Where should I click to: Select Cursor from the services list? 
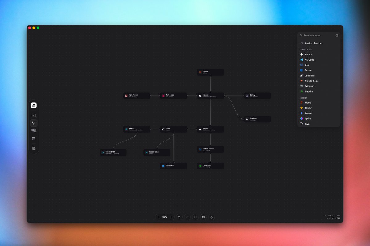(x=319, y=54)
